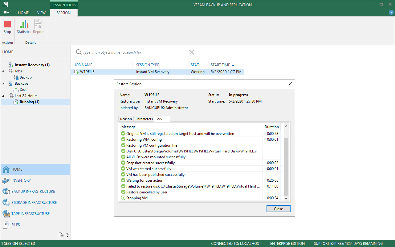
Task: Select the Jobs node in the tree
Action: point(18,71)
